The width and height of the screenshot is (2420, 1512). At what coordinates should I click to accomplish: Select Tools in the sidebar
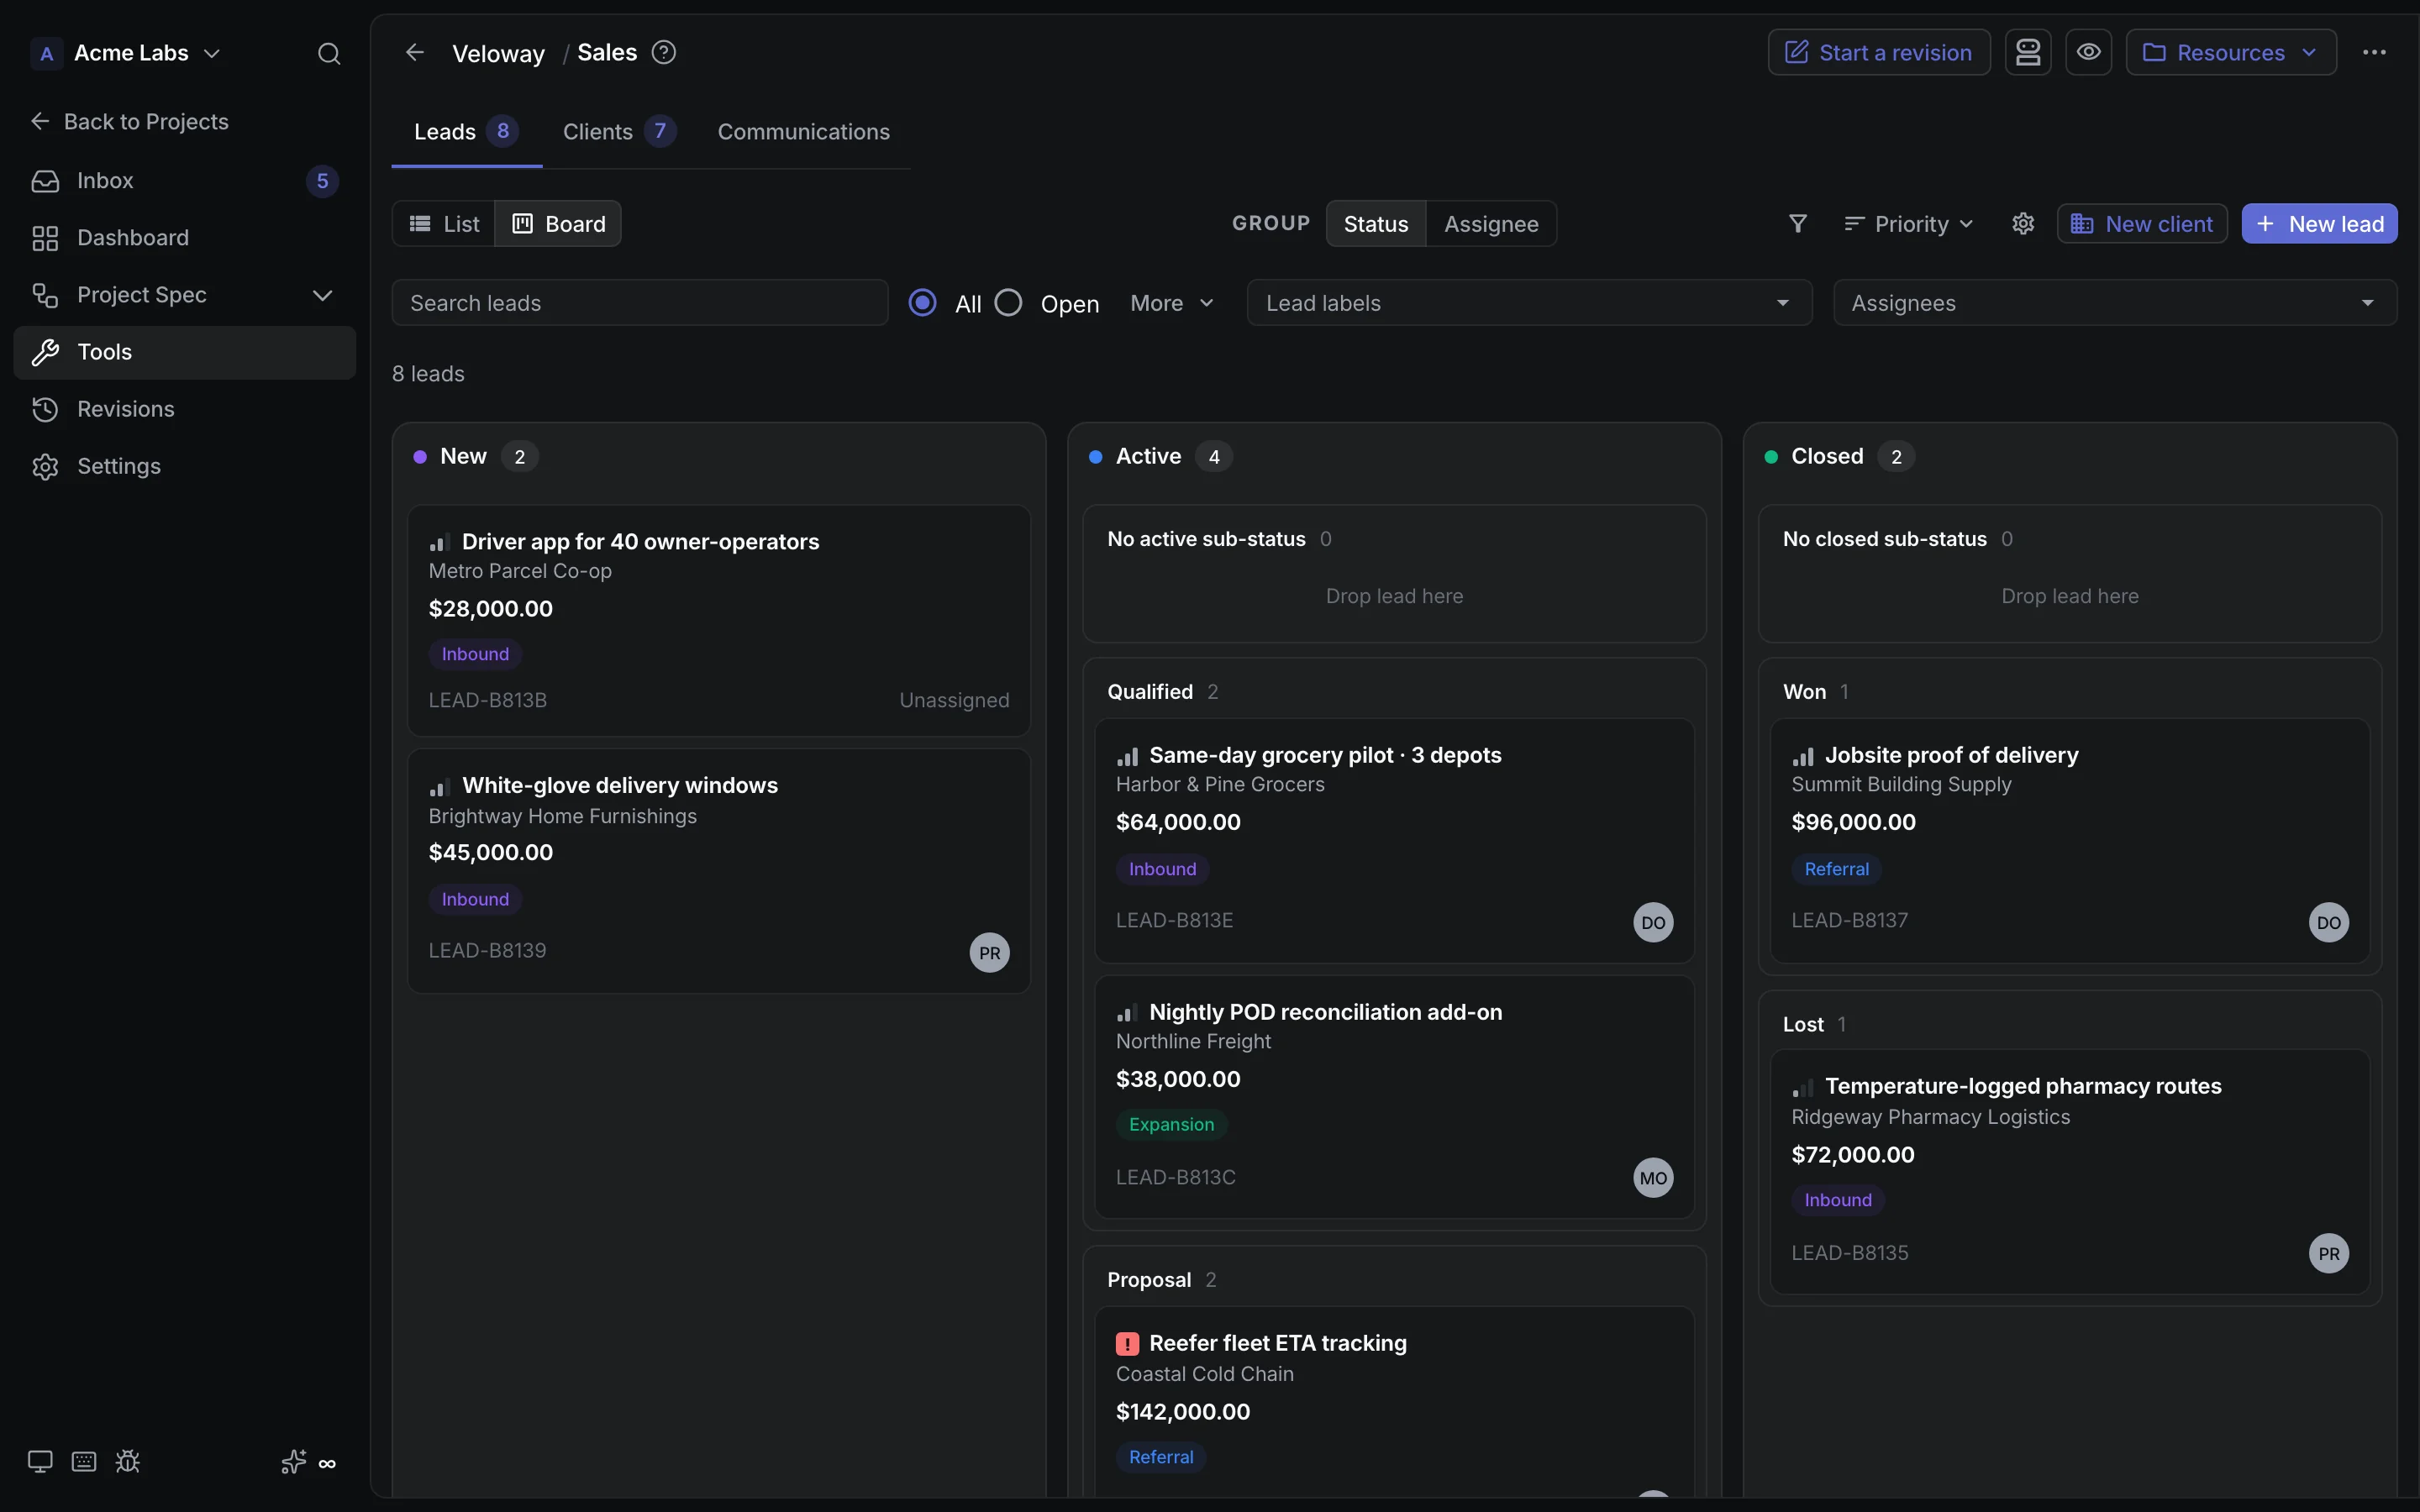(185, 352)
